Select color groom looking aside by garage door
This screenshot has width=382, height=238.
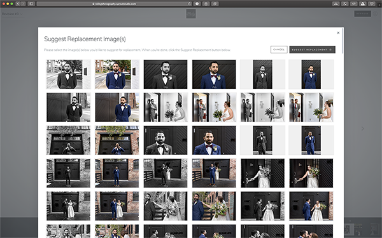point(117,107)
